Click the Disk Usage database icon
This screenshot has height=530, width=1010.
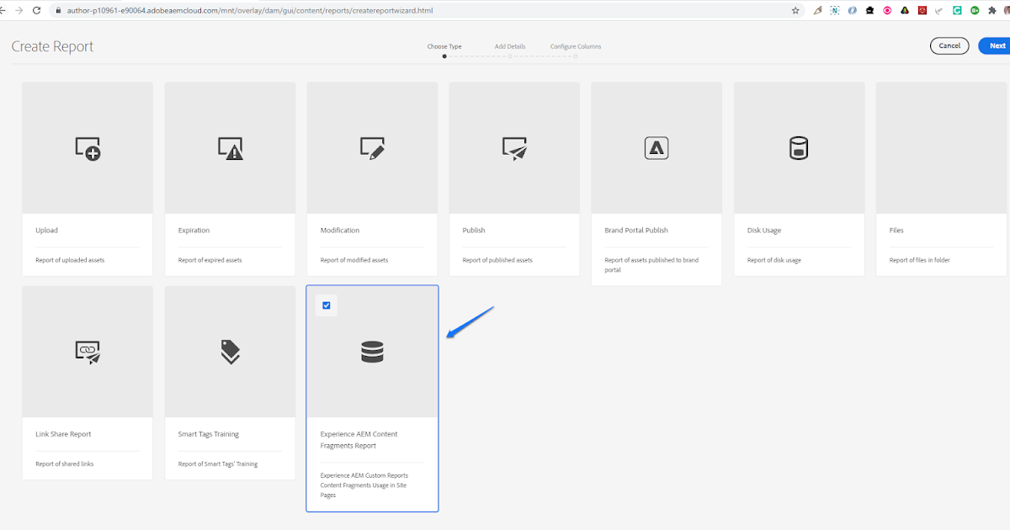pyautogui.click(x=799, y=147)
